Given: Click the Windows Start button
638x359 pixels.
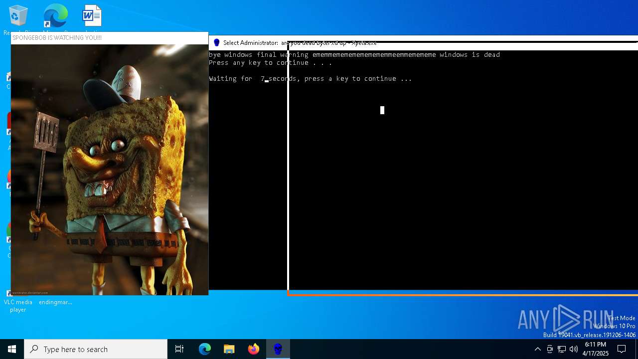Looking at the screenshot, I should (12, 349).
